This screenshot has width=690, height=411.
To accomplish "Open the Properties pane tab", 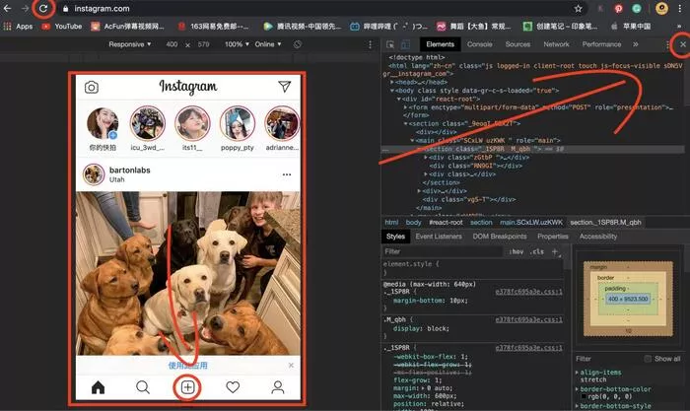I will click(553, 237).
